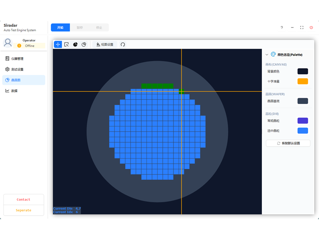Click the blue 开始 start button
Image resolution: width=319 pixels, height=239 pixels.
[x=61, y=27]
